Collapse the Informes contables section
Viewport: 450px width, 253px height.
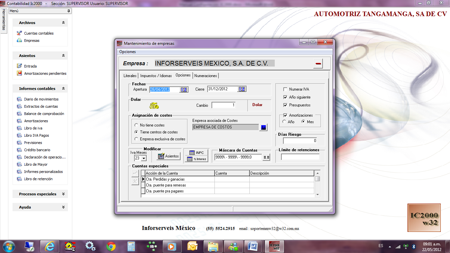(63, 89)
